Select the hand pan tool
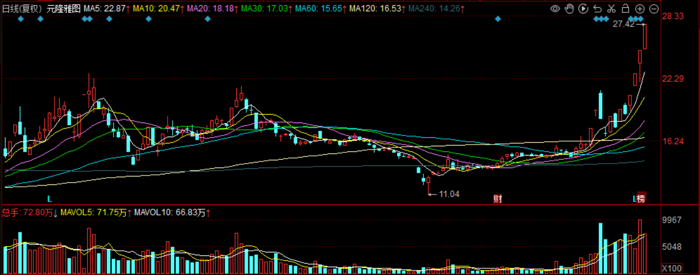Viewport: 700px width, 275px height. click(569, 8)
